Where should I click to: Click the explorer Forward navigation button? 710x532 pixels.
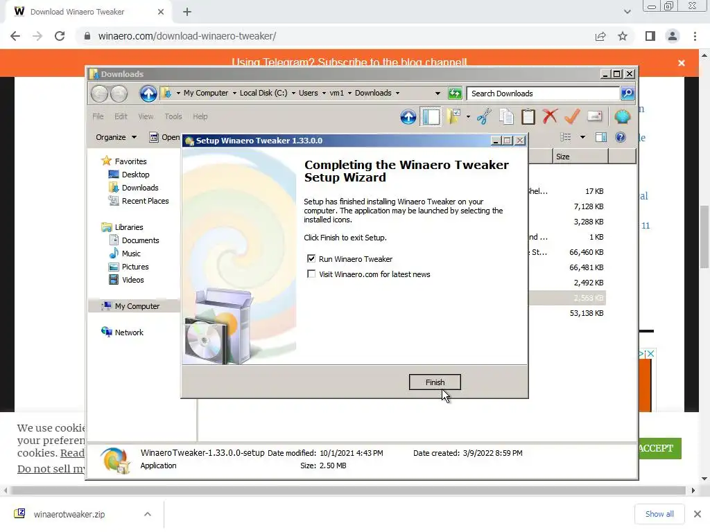(x=119, y=94)
